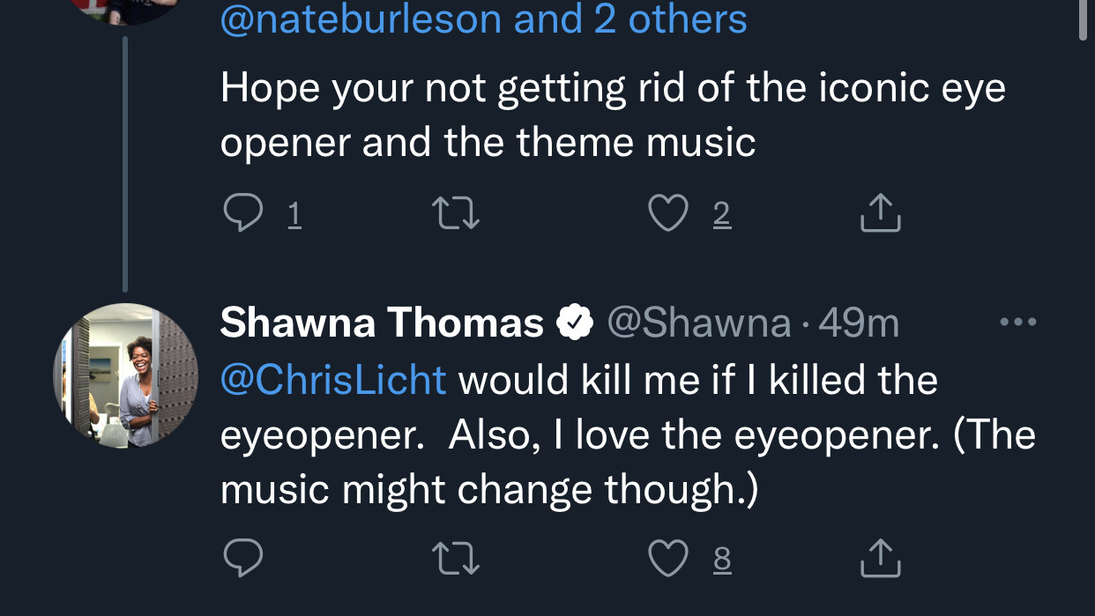This screenshot has height=616, width=1095.
Task: Share Shawna Thomas's tweet
Action: (880, 557)
